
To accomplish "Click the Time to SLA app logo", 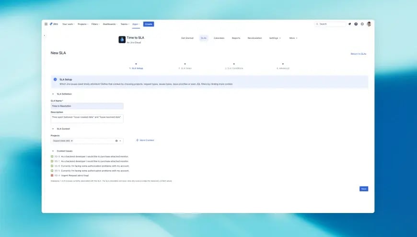I will [122, 40].
